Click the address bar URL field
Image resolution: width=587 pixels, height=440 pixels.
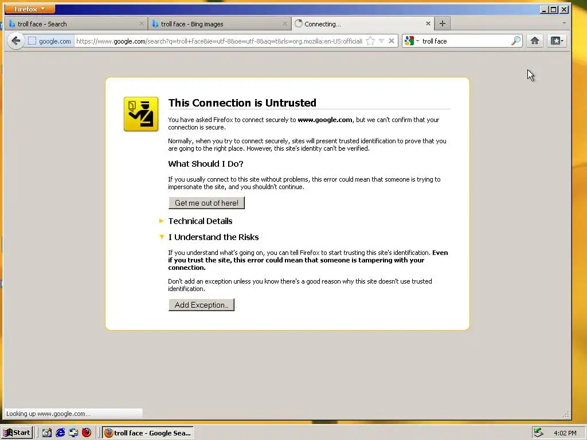(x=219, y=41)
